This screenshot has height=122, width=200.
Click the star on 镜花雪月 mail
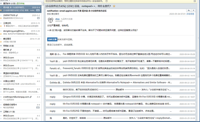tap(1, 42)
